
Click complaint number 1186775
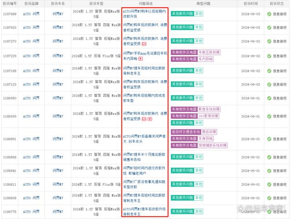point(10,212)
